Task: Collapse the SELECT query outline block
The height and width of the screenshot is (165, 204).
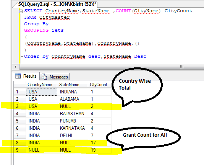Action: 21,11
